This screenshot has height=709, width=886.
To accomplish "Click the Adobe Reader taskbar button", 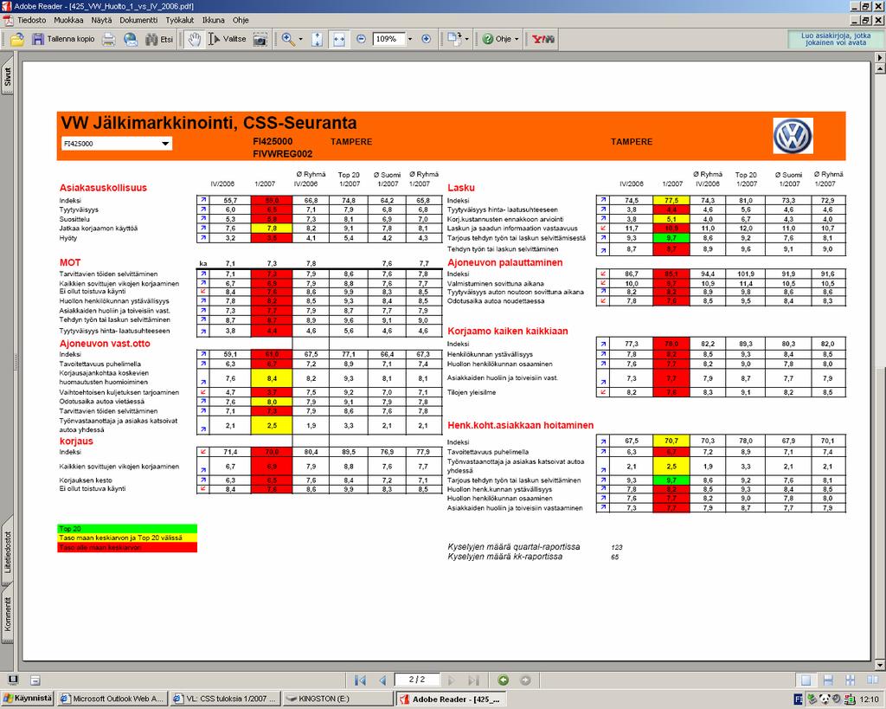I will click(451, 699).
